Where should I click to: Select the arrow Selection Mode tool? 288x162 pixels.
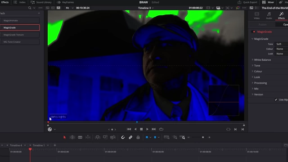pyautogui.click(x=64, y=137)
